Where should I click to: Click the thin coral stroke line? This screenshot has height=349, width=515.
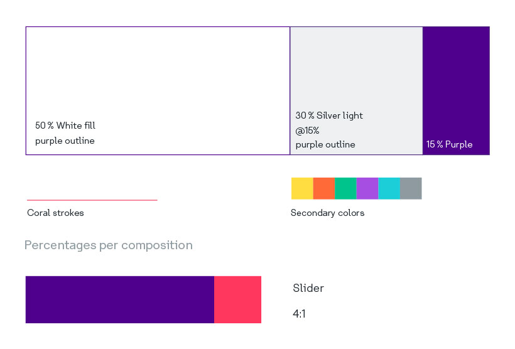(x=92, y=200)
